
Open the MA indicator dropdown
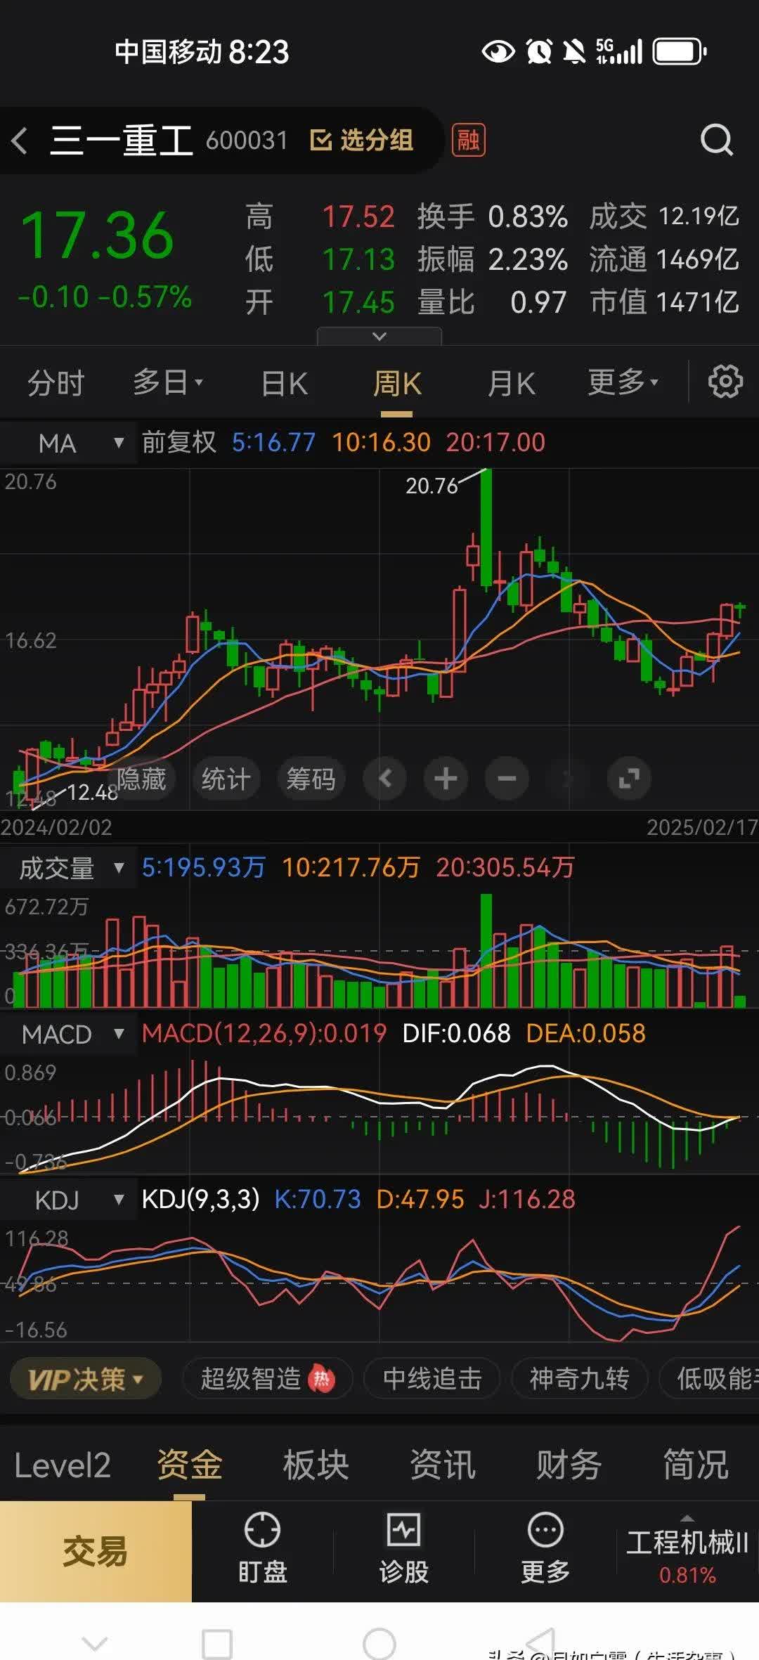[69, 443]
